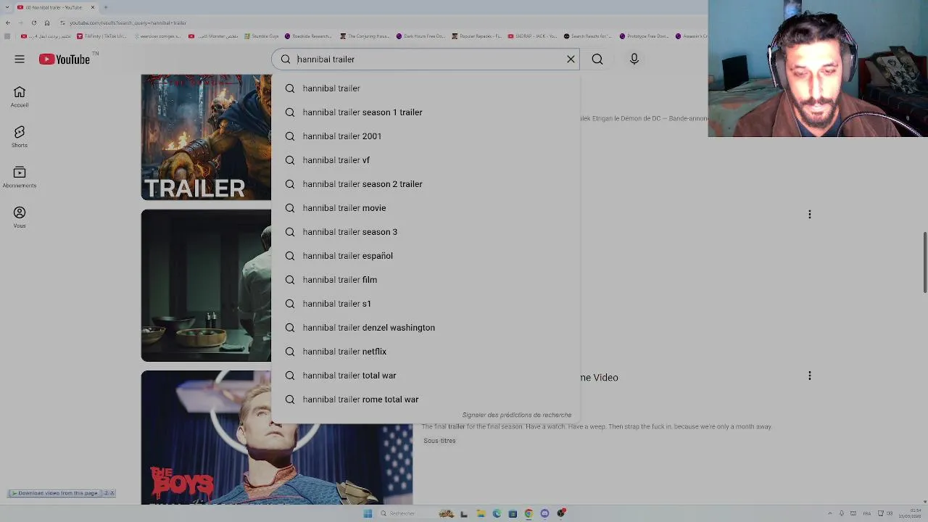Choose suggestion 'hannibal trailer 2001'
The width and height of the screenshot is (928, 522).
pos(426,136)
